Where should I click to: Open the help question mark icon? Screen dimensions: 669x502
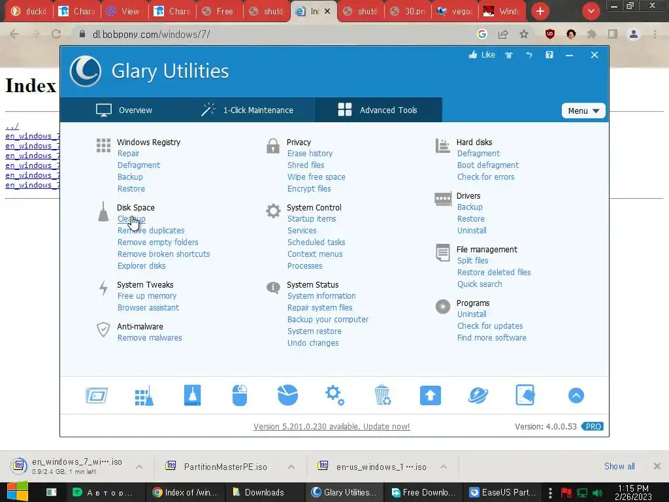(x=549, y=55)
